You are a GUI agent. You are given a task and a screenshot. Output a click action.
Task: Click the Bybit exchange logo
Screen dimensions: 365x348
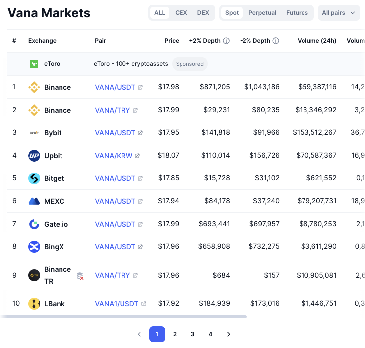(x=34, y=133)
